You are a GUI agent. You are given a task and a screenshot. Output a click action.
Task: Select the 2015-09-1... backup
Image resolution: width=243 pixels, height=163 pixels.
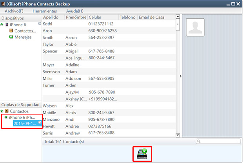[x=25, y=124]
